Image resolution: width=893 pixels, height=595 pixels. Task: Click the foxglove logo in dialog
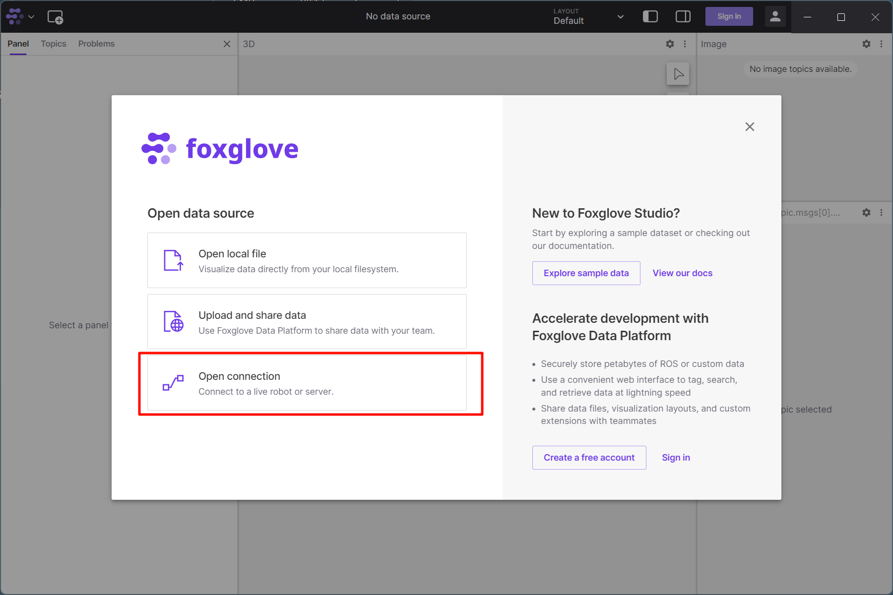coord(220,149)
